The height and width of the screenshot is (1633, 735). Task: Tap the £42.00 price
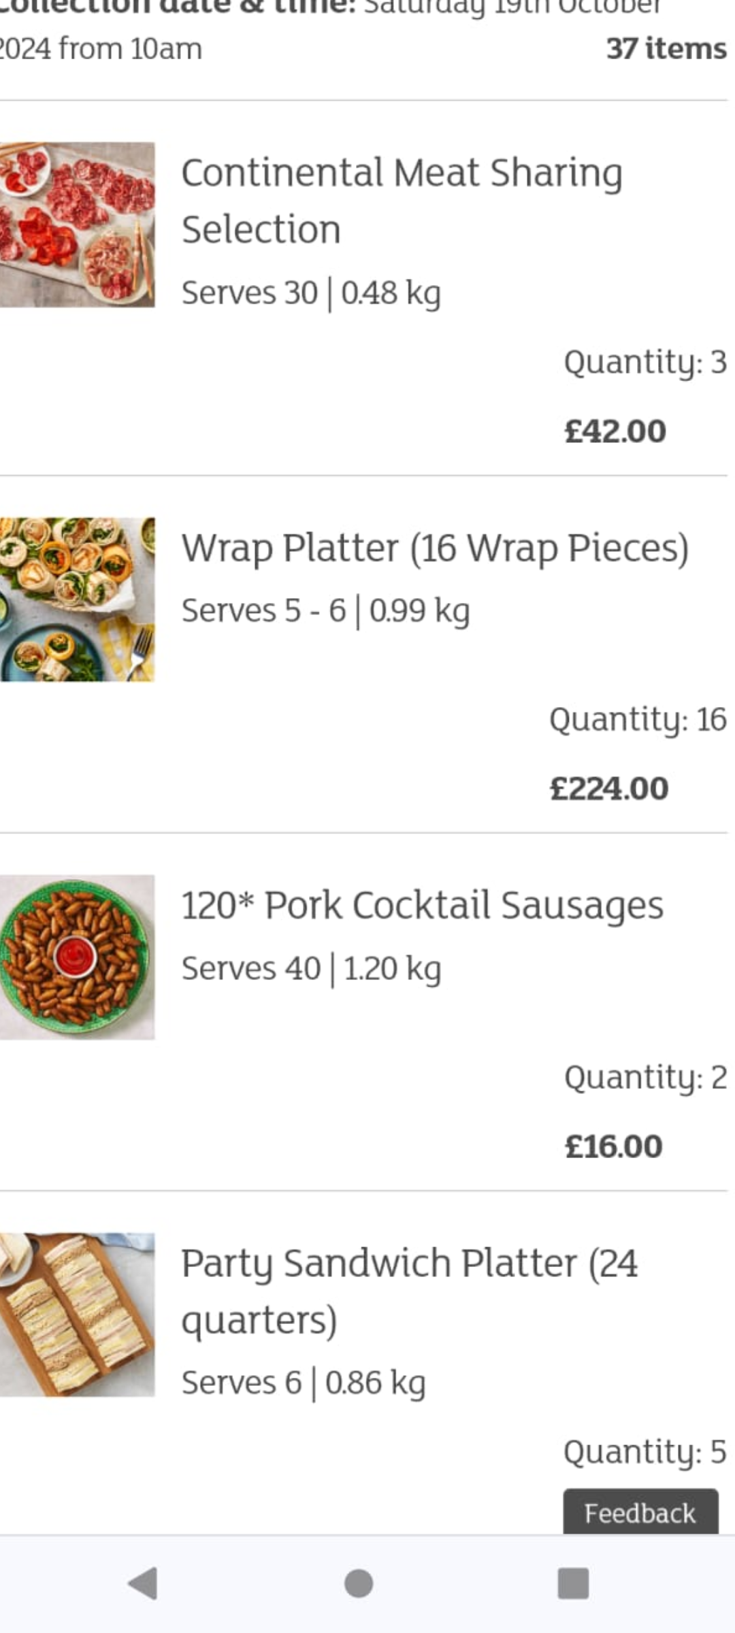[615, 431]
